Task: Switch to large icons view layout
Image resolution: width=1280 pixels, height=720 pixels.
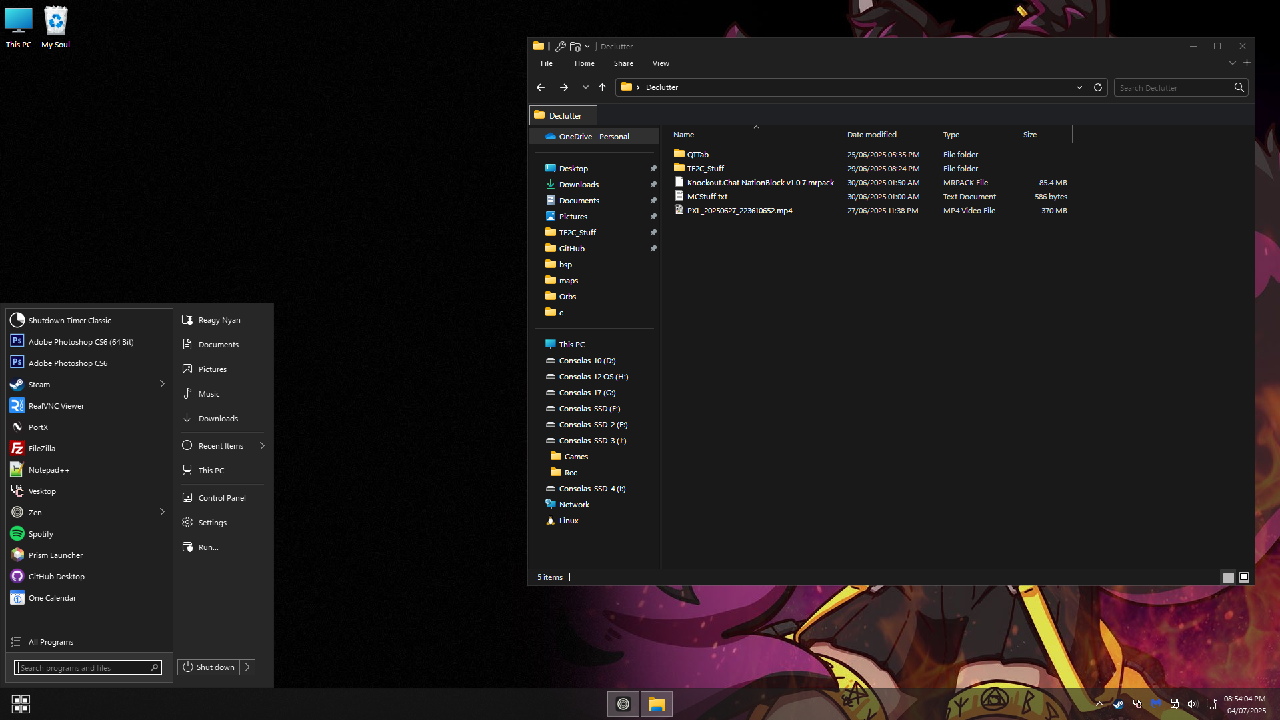Action: [x=1244, y=578]
